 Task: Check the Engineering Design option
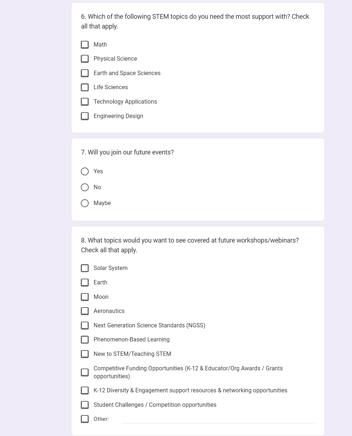pos(85,116)
